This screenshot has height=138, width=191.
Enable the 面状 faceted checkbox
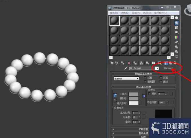[x=161, y=82]
